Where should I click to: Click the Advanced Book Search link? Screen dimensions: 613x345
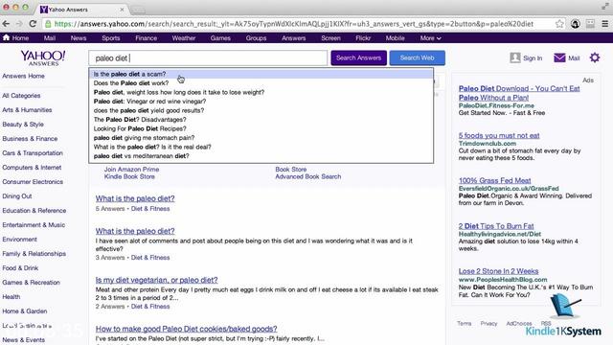pos(307,176)
